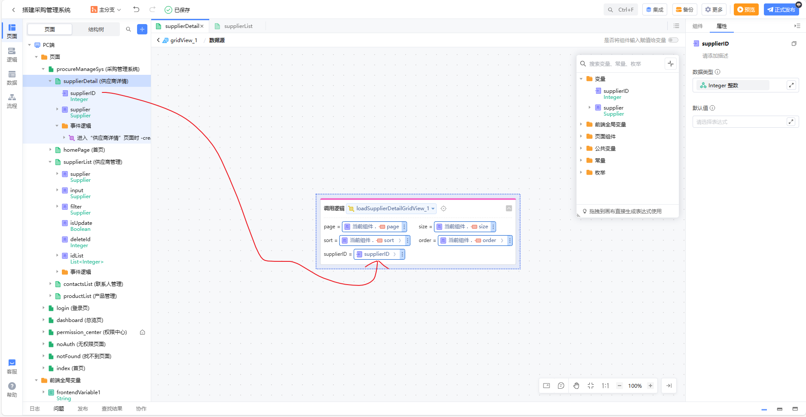Expand the 默认值 expression editor
Image resolution: width=806 pixels, height=417 pixels.
click(791, 122)
